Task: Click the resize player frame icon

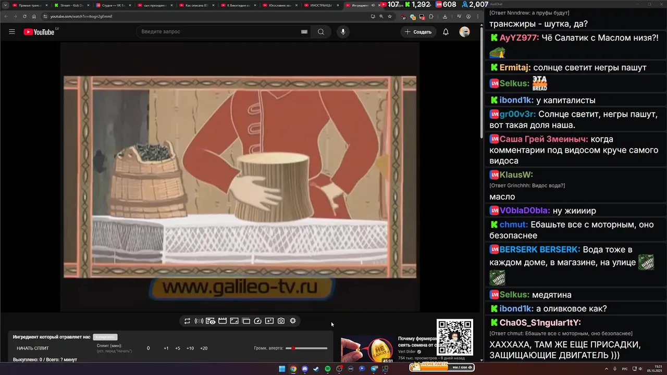Action: coord(234,321)
